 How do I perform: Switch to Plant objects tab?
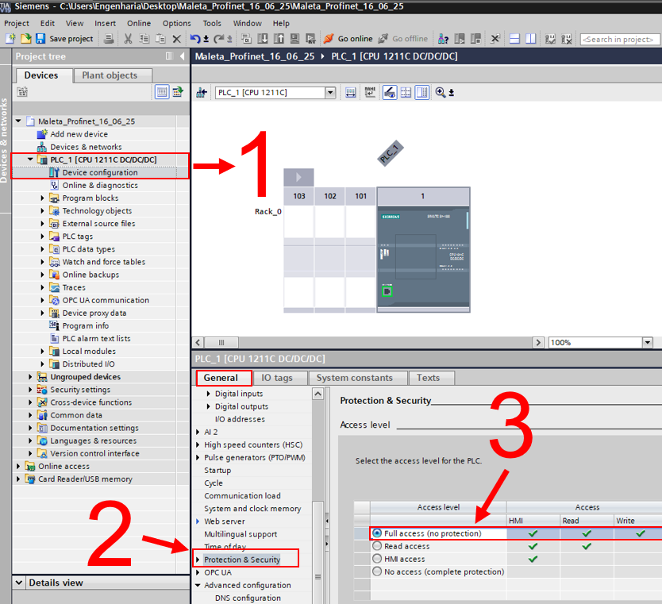(x=110, y=75)
